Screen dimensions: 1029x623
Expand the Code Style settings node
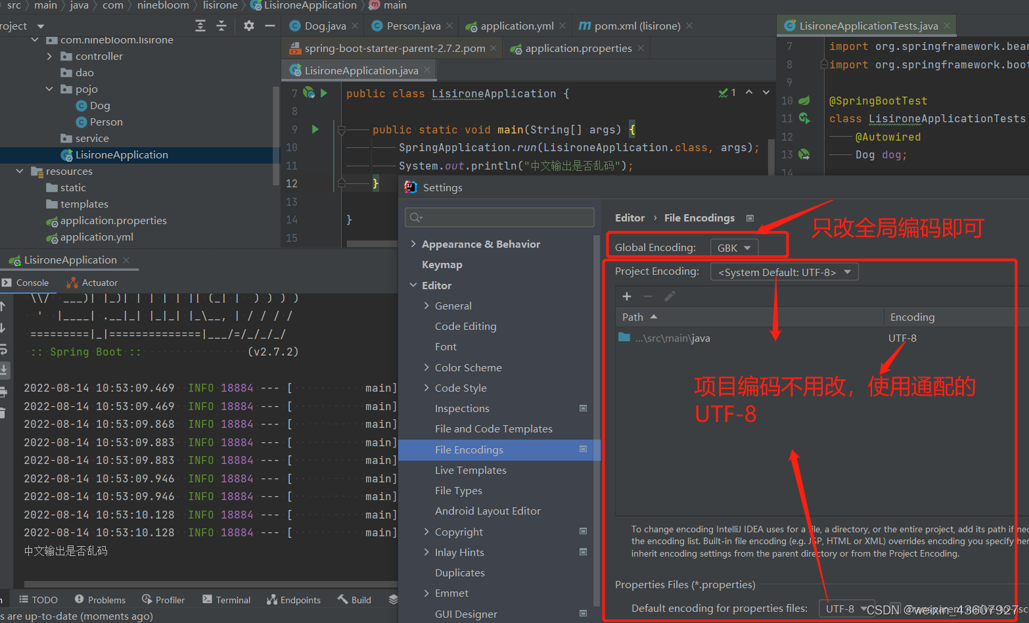[x=426, y=388]
